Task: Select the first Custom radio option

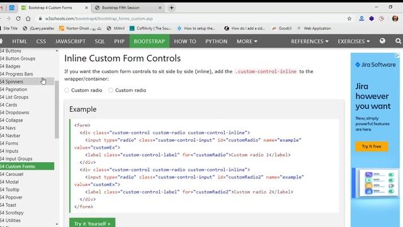Action: [67, 90]
